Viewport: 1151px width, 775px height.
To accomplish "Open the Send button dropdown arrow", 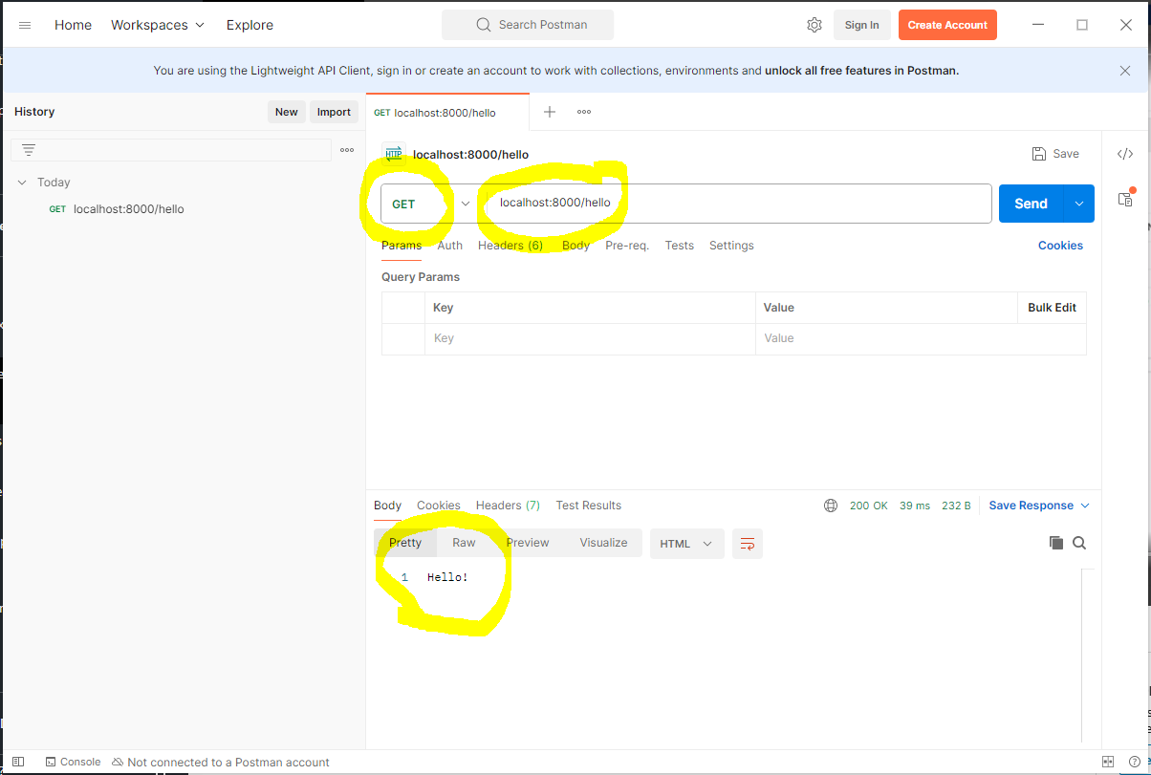I will [x=1080, y=204].
